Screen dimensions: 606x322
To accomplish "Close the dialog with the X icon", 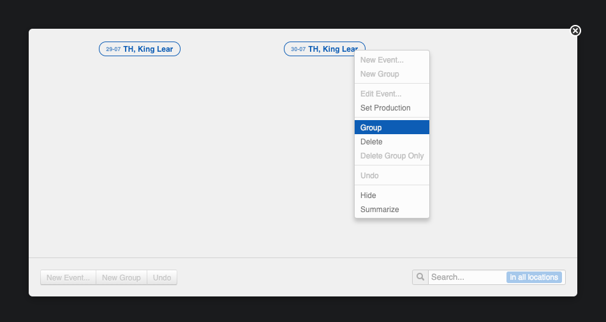I will click(575, 31).
